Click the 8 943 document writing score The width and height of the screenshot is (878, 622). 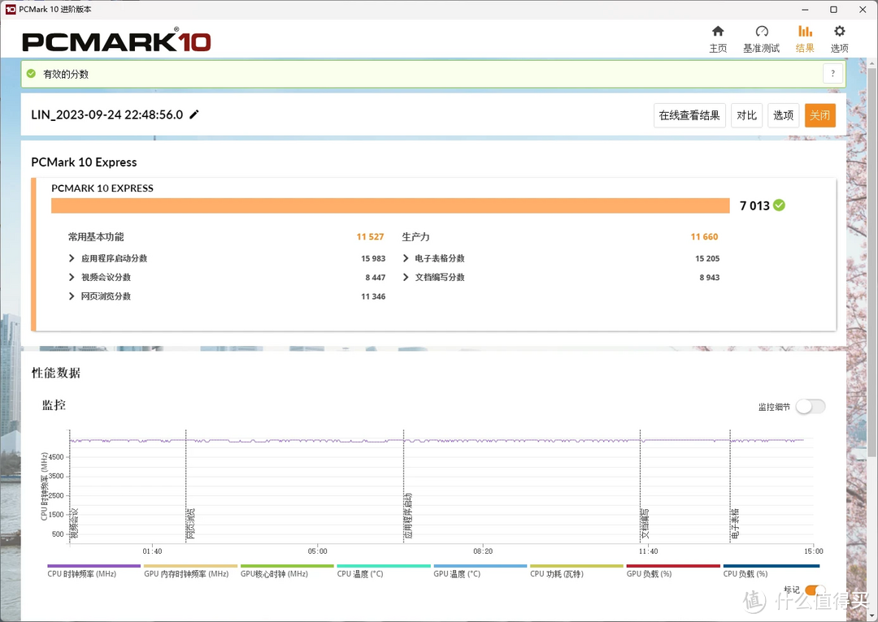pyautogui.click(x=710, y=278)
